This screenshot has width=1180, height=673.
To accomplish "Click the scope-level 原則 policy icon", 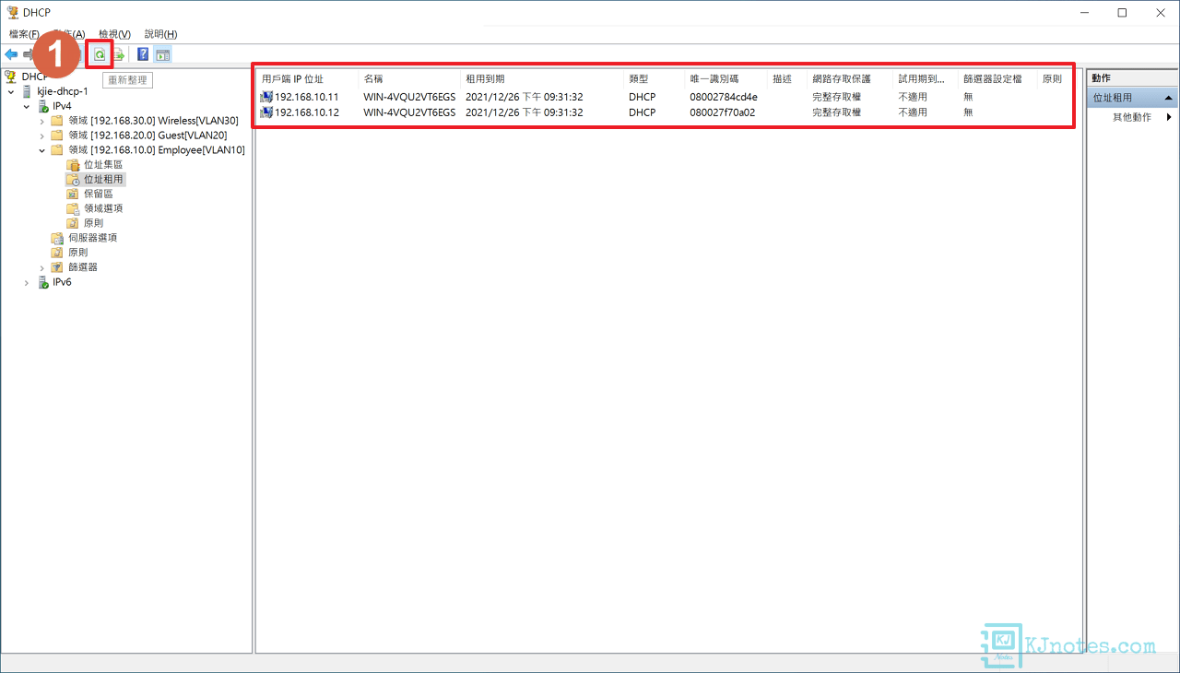I will tap(73, 223).
